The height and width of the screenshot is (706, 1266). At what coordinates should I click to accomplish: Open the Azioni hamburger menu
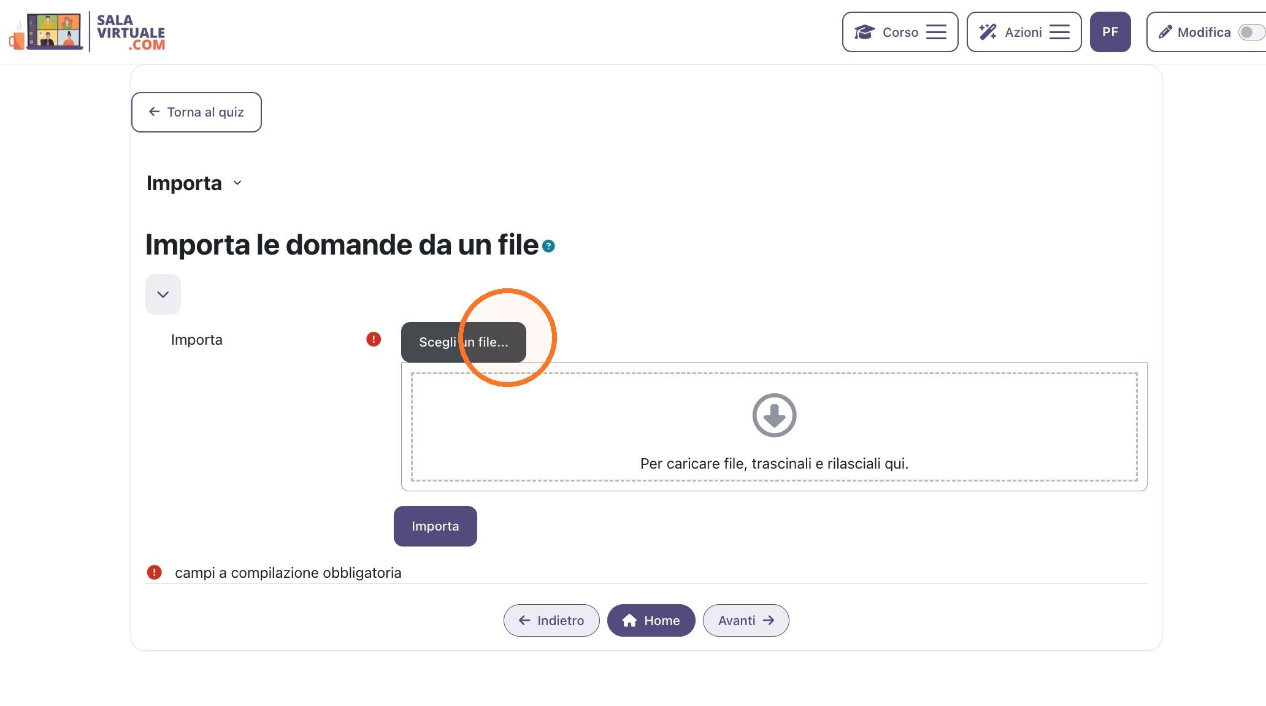coord(1059,32)
